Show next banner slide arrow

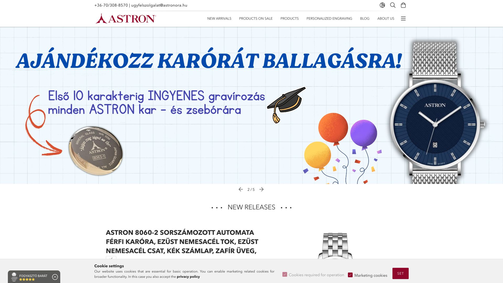261,189
